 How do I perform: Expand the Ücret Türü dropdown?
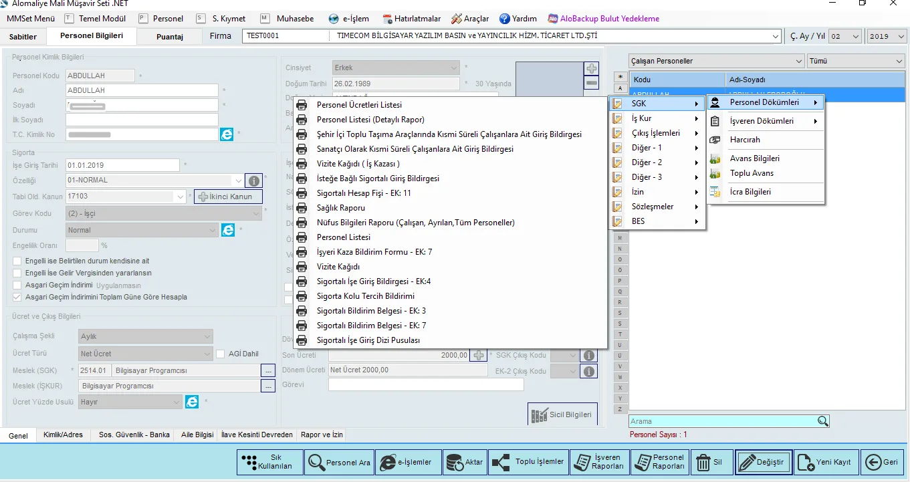point(207,354)
